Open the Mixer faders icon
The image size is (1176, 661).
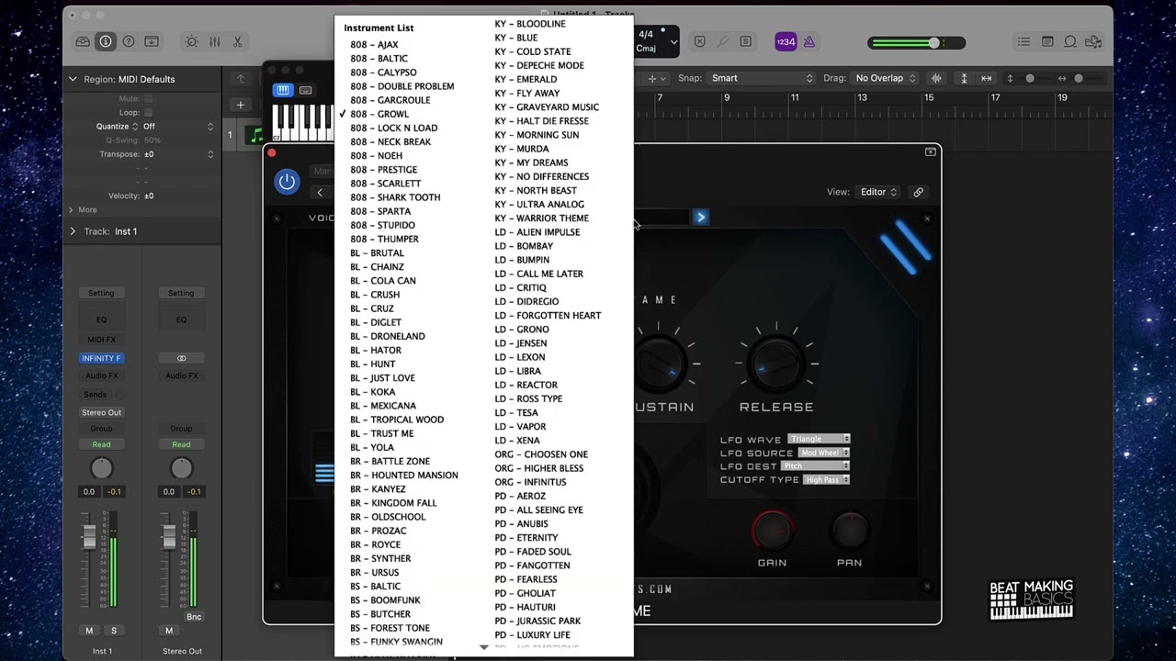(x=214, y=41)
